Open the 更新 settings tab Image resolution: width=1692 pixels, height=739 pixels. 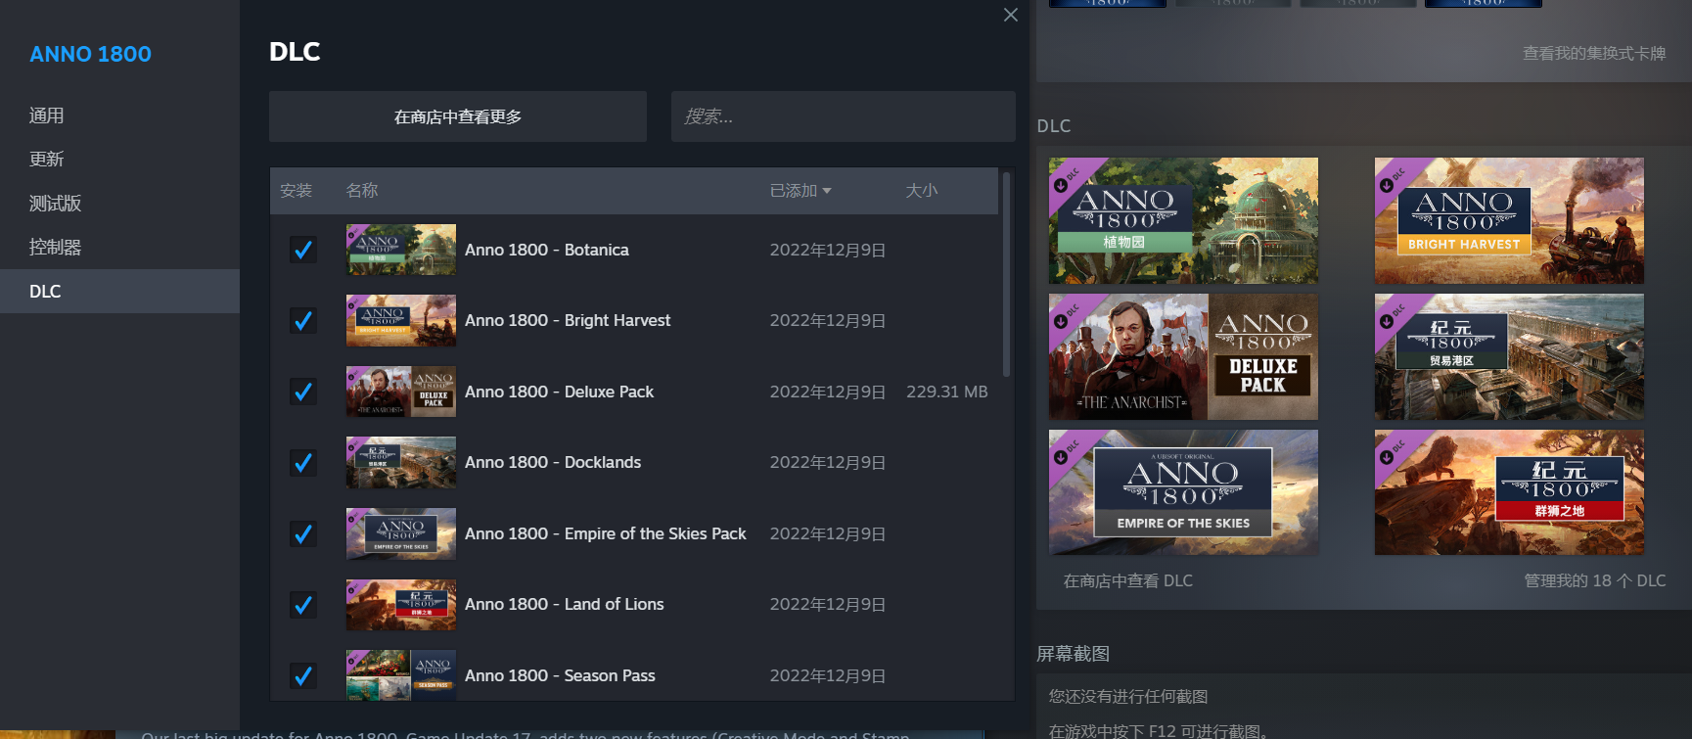tap(119, 160)
